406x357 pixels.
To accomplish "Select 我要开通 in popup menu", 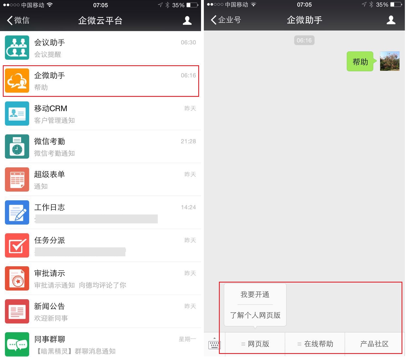I will coord(255,295).
